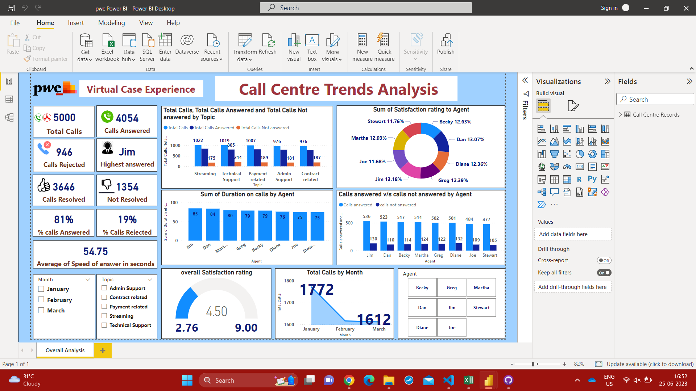Screen dimensions: 696x391
Task: Turn on Cross-report toggle
Action: (x=604, y=260)
